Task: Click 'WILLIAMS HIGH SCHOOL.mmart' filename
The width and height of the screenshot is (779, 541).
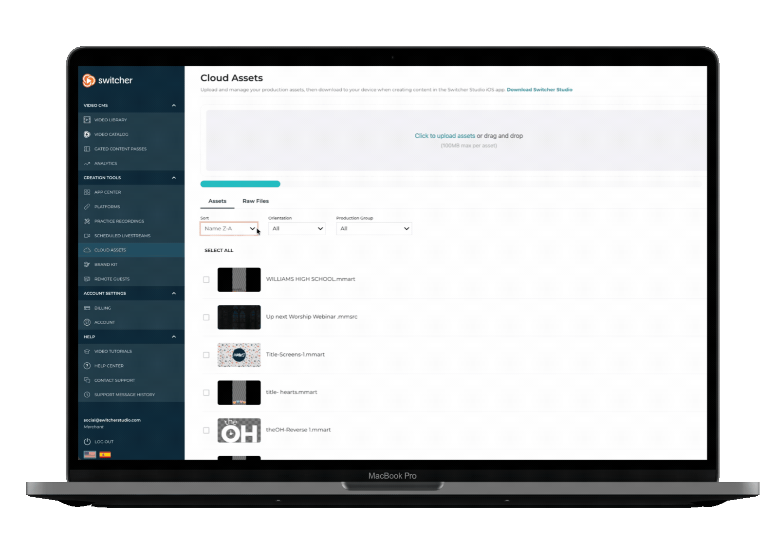Action: pos(311,280)
